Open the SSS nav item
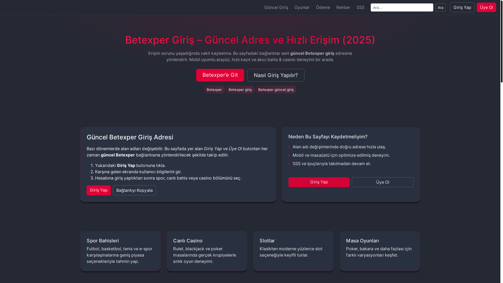 tap(360, 7)
